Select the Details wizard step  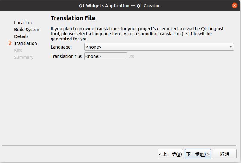click(x=21, y=36)
